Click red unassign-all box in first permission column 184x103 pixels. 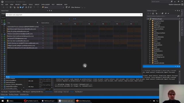[x=64, y=24]
